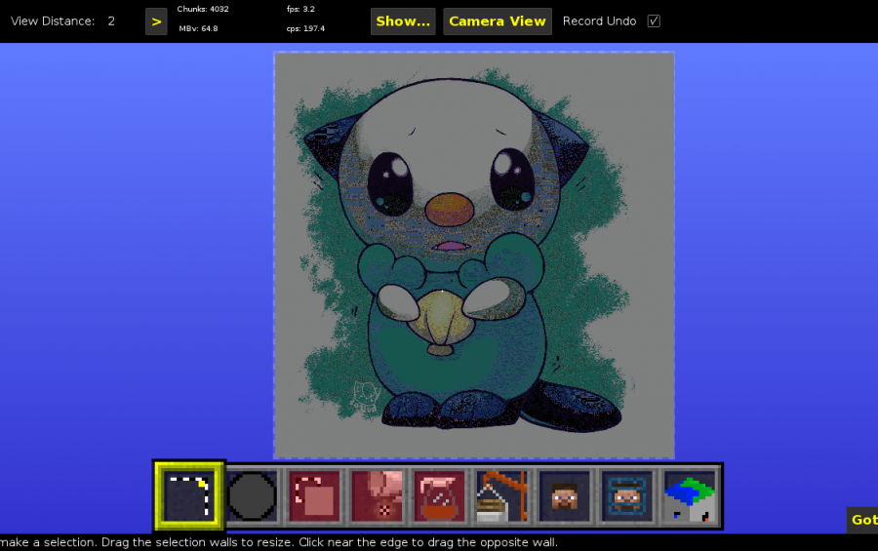This screenshot has width=878, height=551.
Task: Click the Oshawott pixel art in viewport
Action: click(474, 256)
